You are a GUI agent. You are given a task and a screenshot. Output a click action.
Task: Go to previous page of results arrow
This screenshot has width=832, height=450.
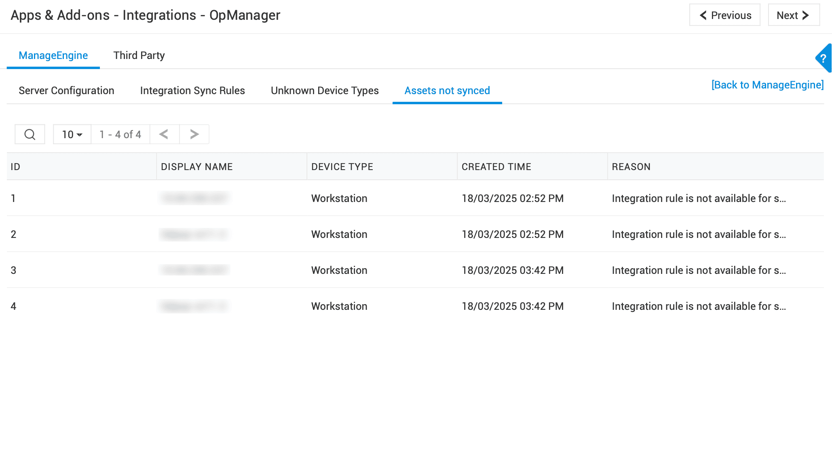coord(164,135)
